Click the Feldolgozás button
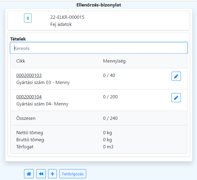Viewport: 197px width, 180px height. point(73,174)
